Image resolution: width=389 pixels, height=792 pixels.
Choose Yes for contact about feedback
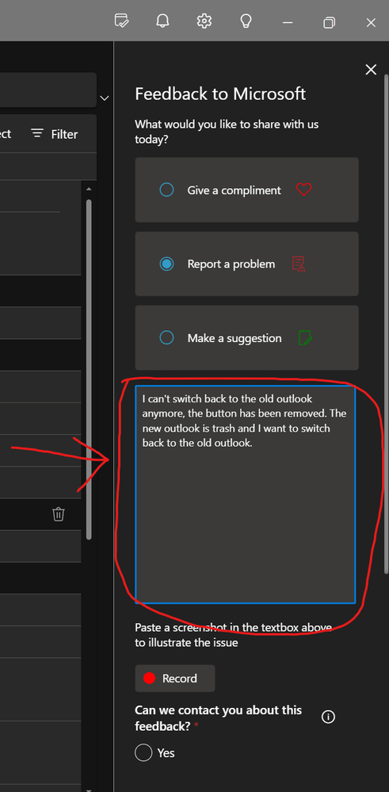pos(143,752)
